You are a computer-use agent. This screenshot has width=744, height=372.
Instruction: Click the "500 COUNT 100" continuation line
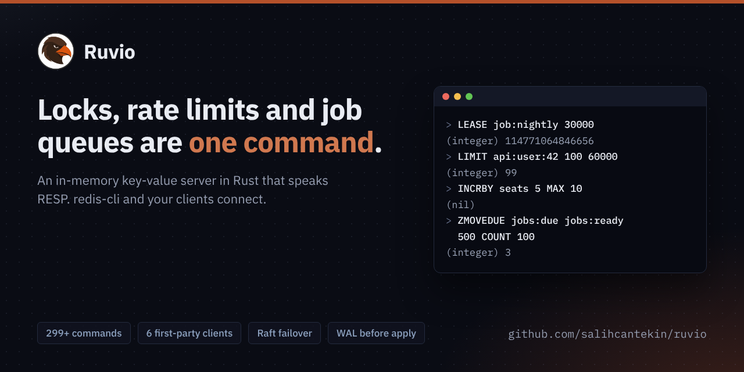(x=496, y=237)
